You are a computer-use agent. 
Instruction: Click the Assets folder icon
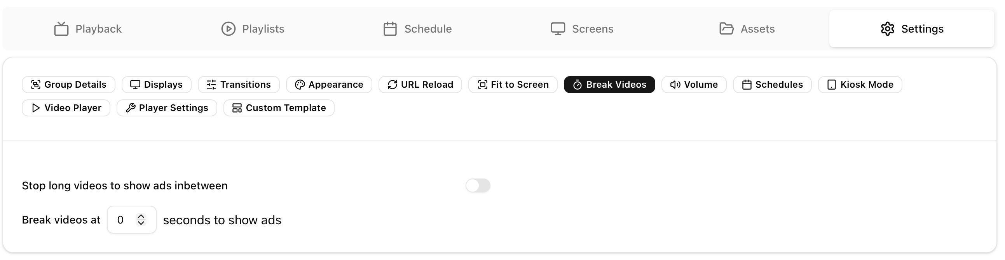point(726,29)
